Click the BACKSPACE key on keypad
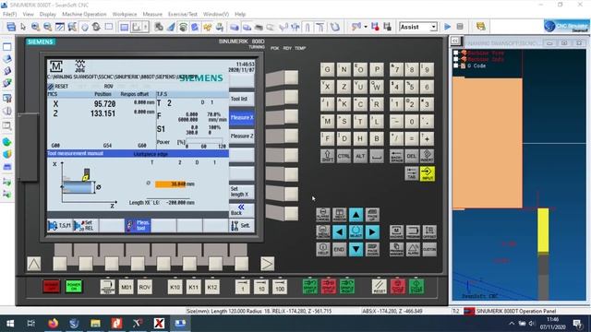 [x=396, y=156]
